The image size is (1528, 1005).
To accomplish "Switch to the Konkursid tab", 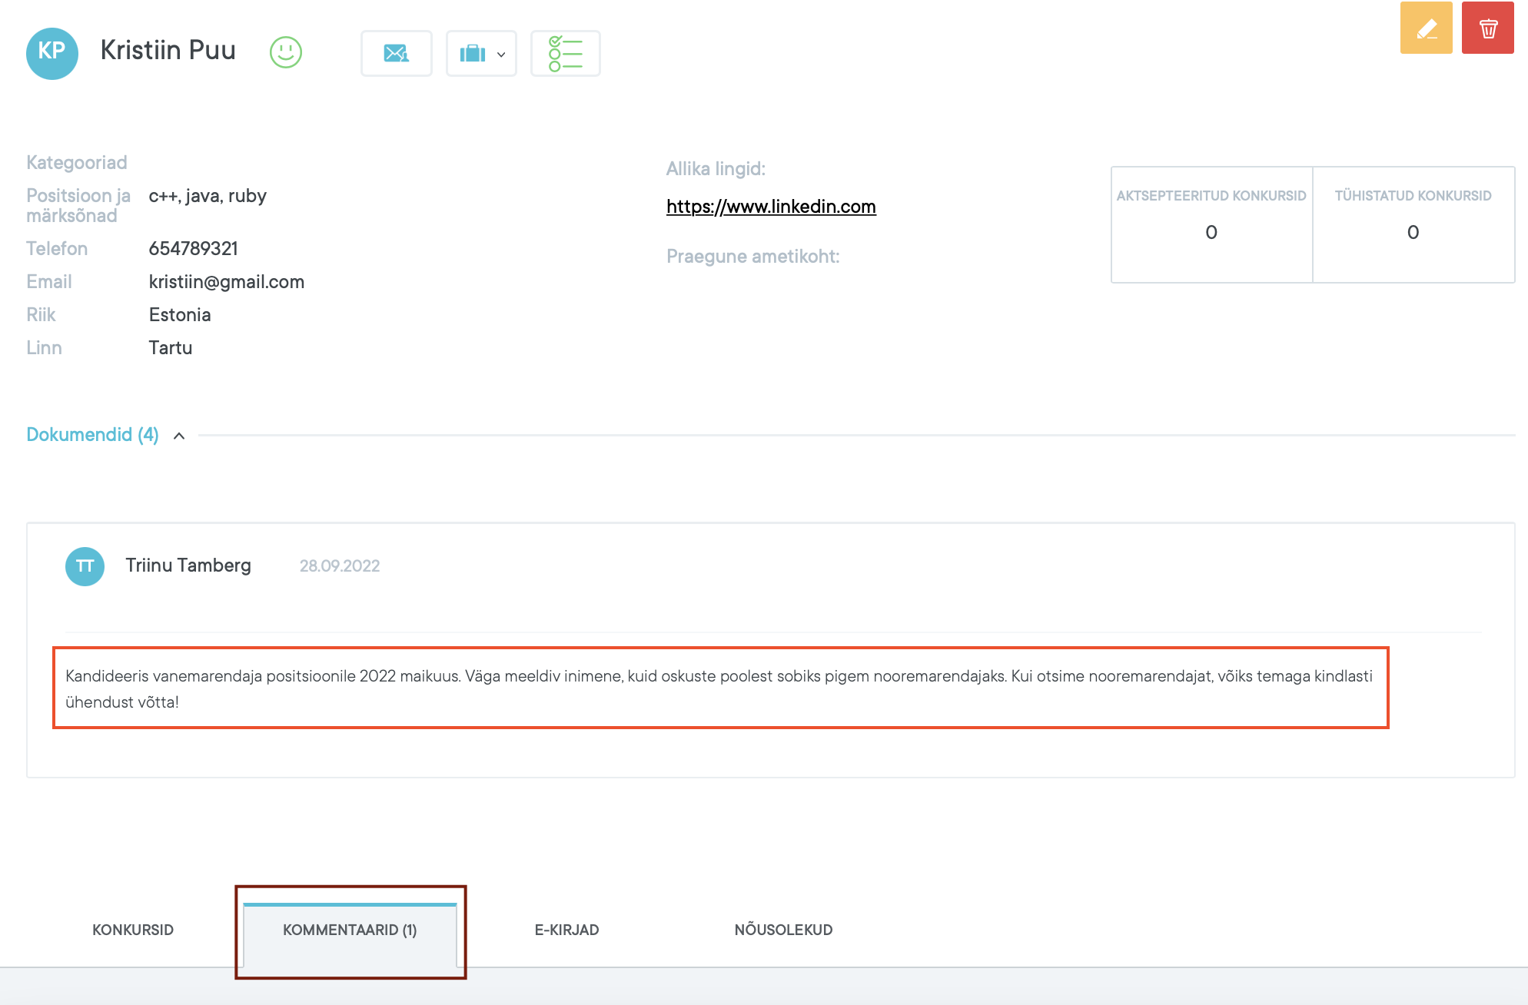I will pos(133,930).
